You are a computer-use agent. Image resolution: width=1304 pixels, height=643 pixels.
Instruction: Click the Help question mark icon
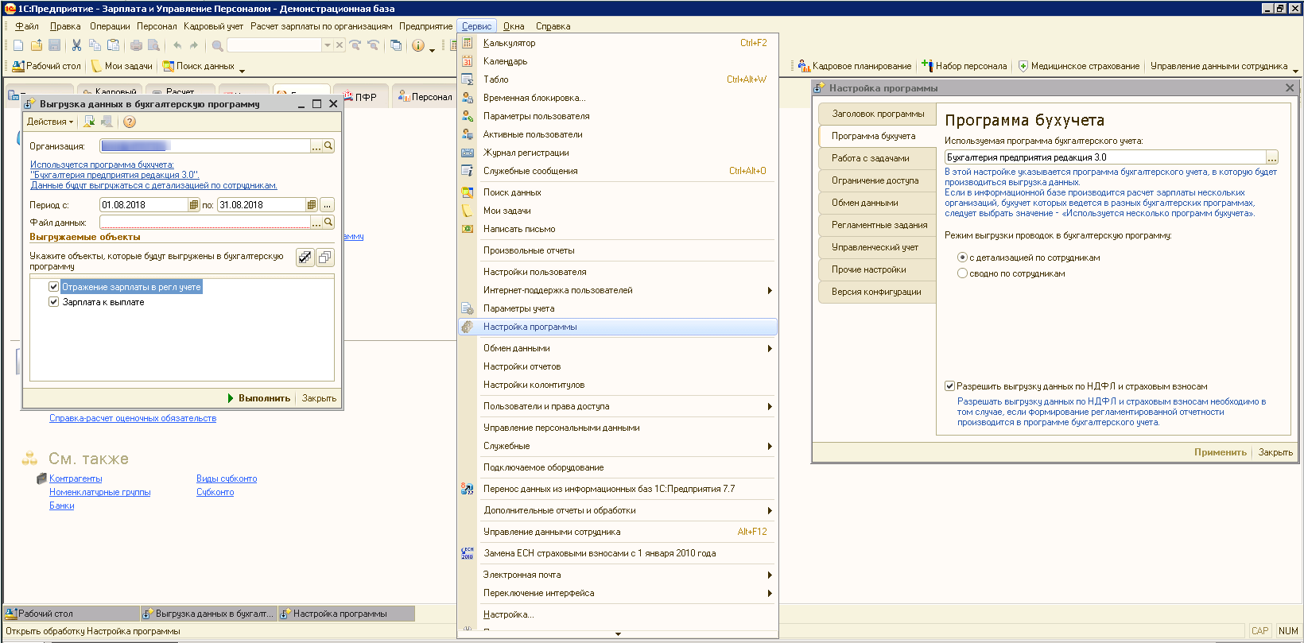pyautogui.click(x=130, y=122)
